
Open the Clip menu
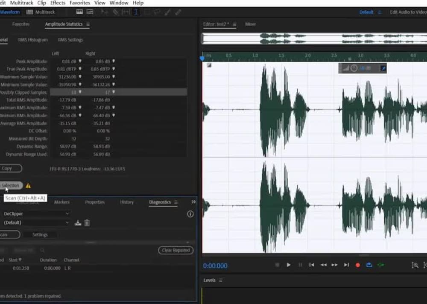(42, 3)
